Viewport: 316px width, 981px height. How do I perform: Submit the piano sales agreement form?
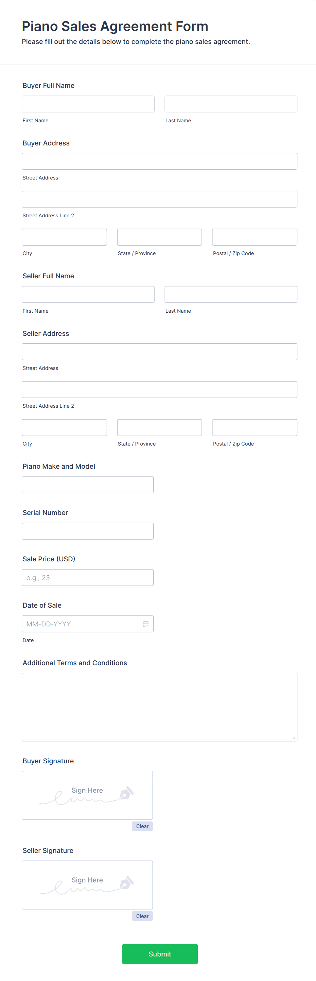[x=159, y=954]
